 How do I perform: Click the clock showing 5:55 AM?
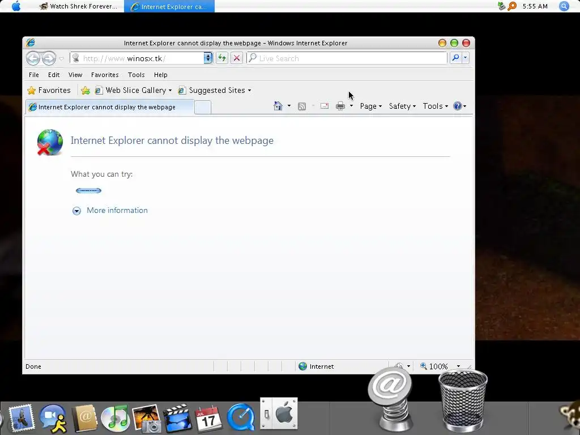click(535, 6)
